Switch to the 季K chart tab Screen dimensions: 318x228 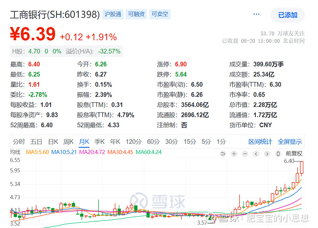click(x=99, y=142)
